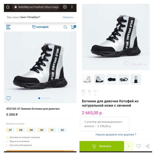Select size 29

point(31,130)
